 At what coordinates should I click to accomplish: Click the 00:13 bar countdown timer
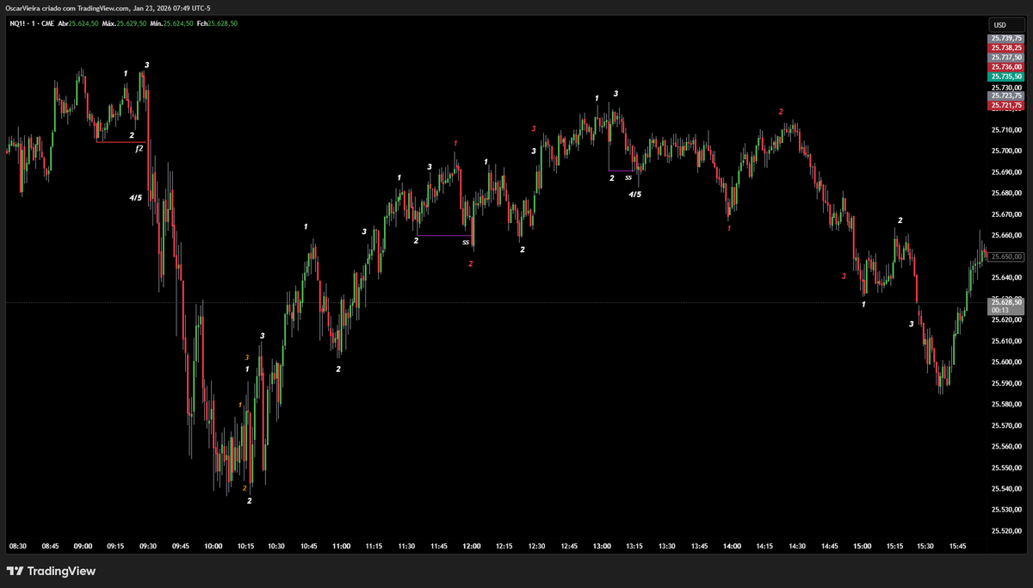click(x=999, y=311)
